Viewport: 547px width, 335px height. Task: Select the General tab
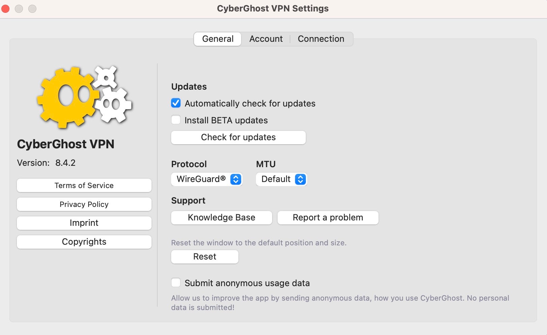click(218, 39)
